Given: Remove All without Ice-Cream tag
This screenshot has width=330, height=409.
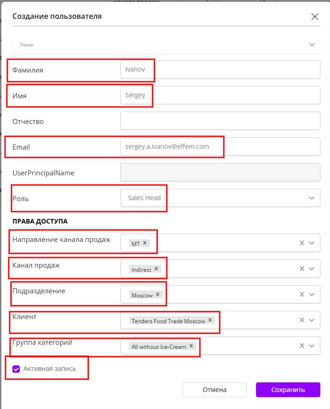Looking at the screenshot, I should 191,346.
